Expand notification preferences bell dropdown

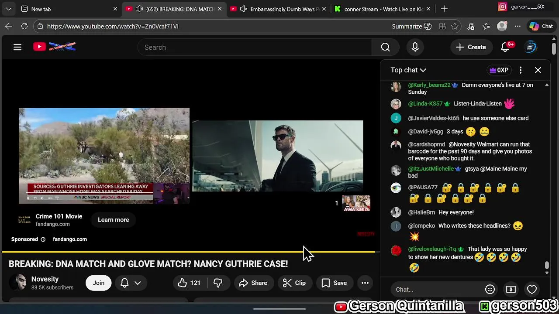pyautogui.click(x=131, y=283)
